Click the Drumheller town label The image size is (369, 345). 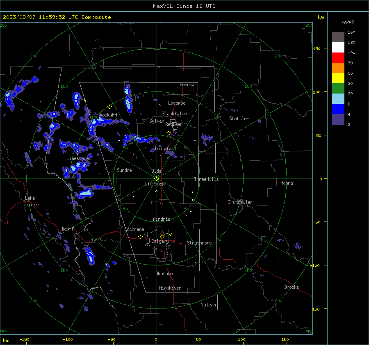click(x=240, y=202)
